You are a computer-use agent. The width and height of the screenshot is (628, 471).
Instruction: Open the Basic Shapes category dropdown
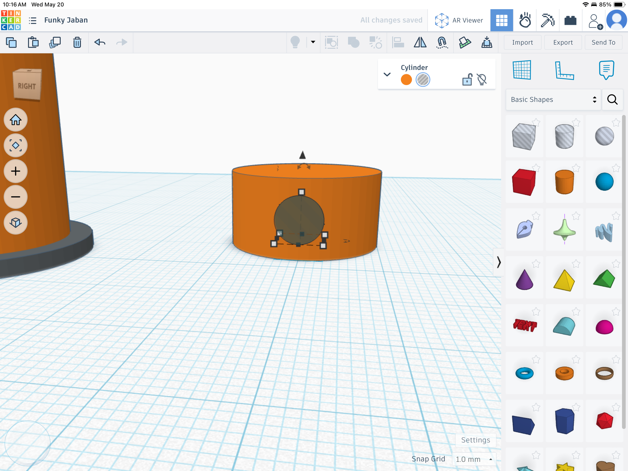(553, 99)
